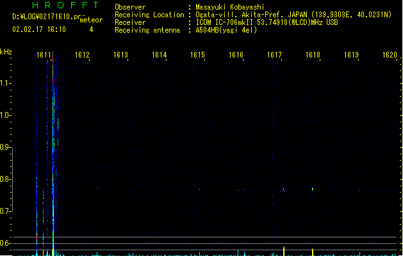Click the 1.0 kHz frequency tick label
This screenshot has width=403, height=256.
[5, 115]
